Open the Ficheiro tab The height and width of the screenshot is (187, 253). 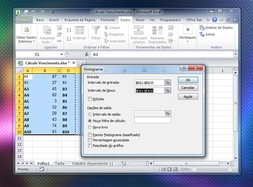point(24,20)
